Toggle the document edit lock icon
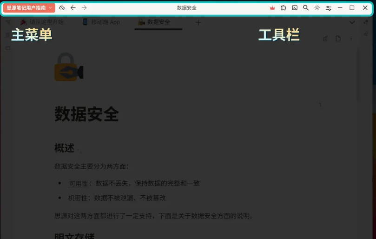The image size is (376, 239). click(x=325, y=39)
